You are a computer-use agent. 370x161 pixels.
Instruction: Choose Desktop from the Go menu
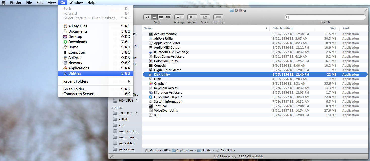tap(96, 37)
